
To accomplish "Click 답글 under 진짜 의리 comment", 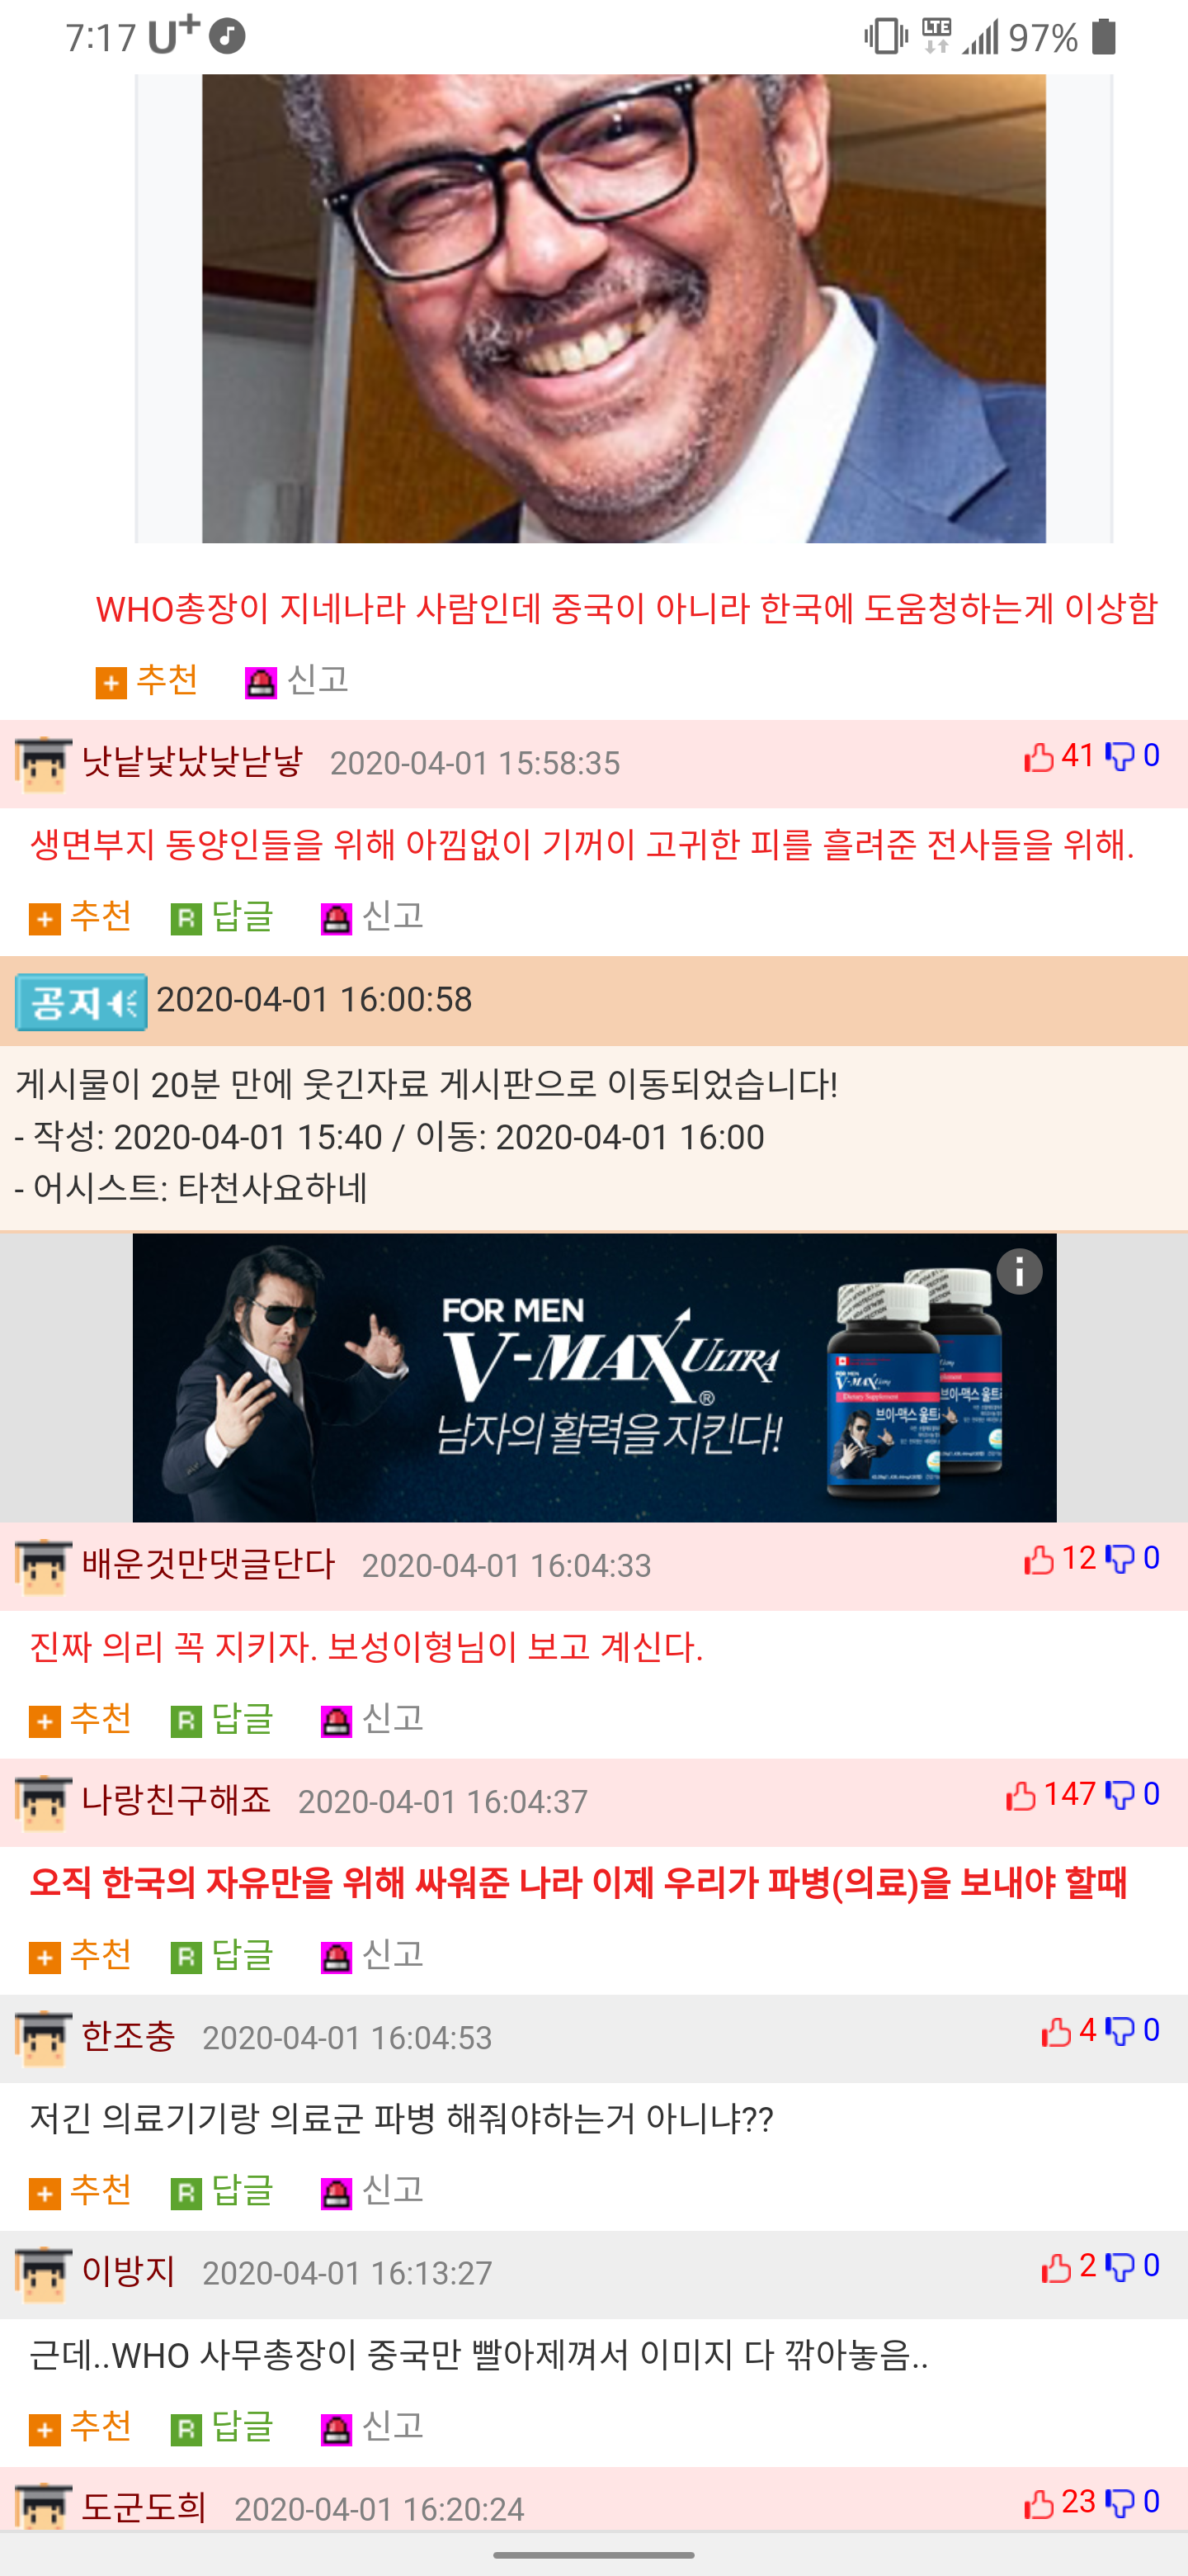I will point(223,1720).
